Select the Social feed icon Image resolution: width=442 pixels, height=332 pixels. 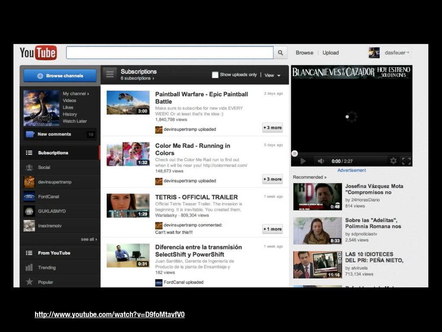point(29,167)
